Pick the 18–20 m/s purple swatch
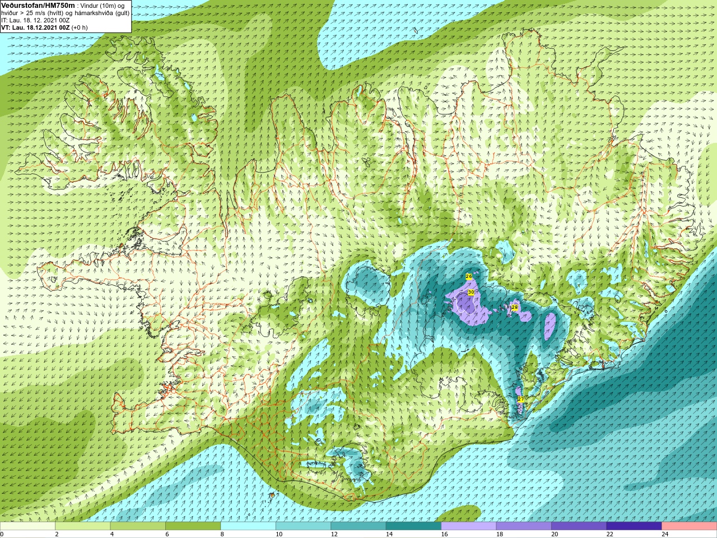Image resolution: width=717 pixels, height=538 pixels. click(524, 526)
